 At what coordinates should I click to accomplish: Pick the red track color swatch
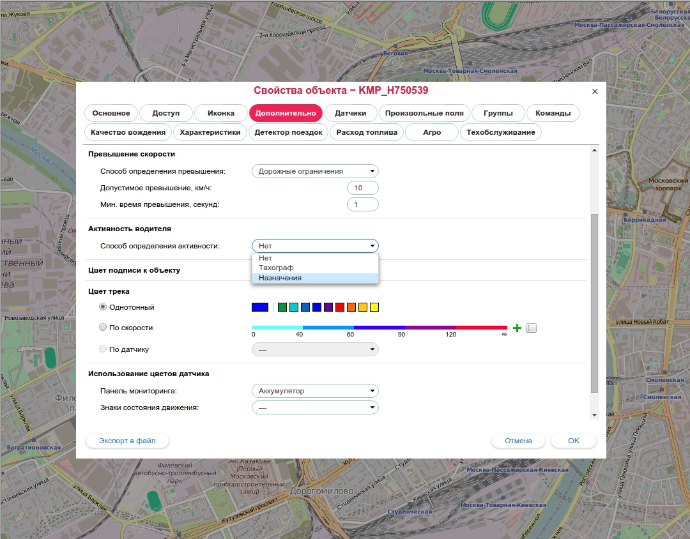click(x=340, y=307)
